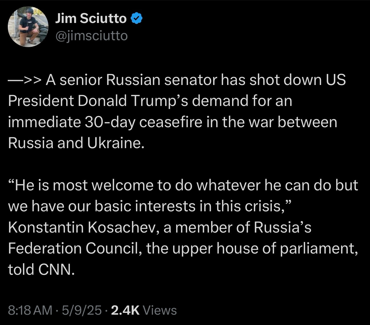Click the 5/9/25 post date

click(x=81, y=310)
